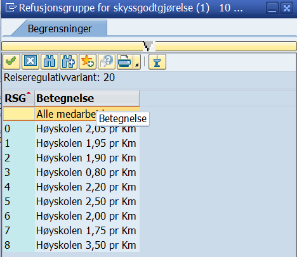Click RSG cell with value 1
The height and width of the screenshot is (257, 297).
pyautogui.click(x=19, y=143)
